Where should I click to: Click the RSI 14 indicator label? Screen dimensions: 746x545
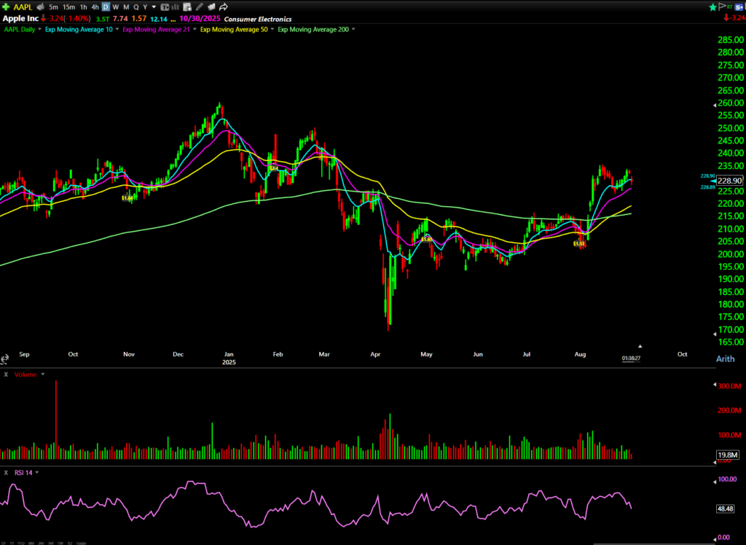click(23, 473)
